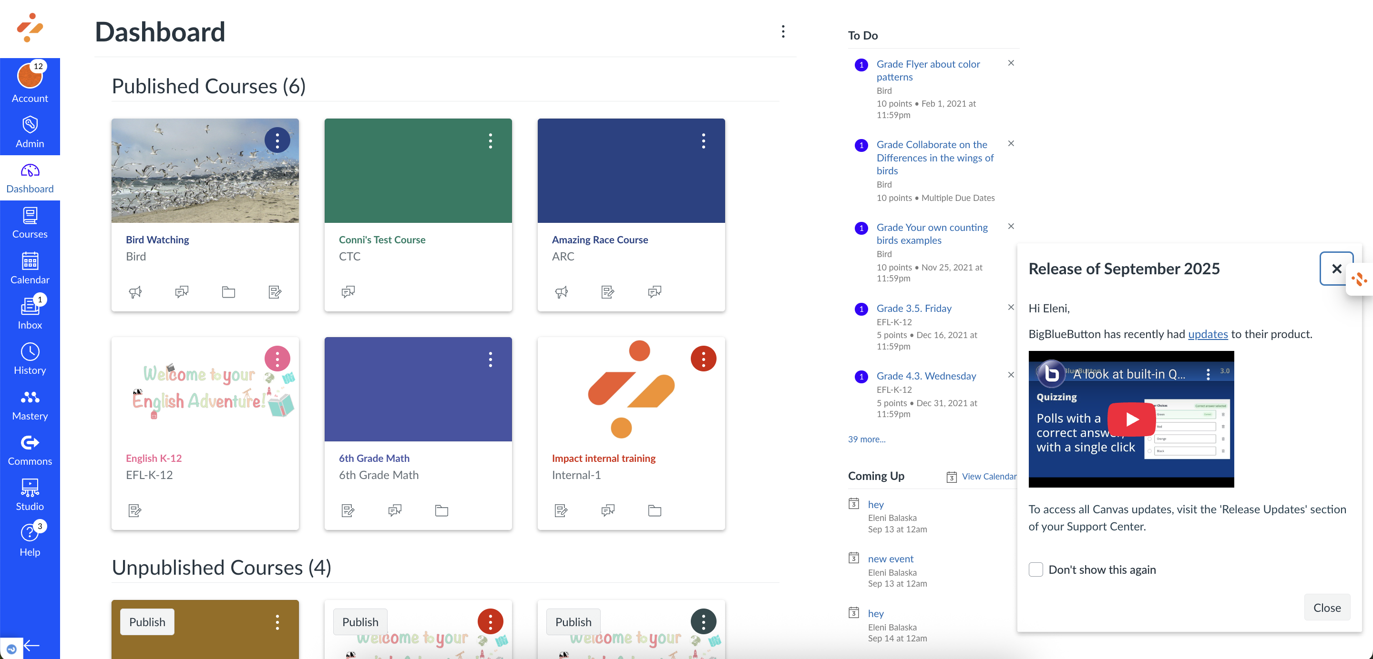1373x659 pixels.
Task: Open Files folder on the Bird Watching card
Action: (228, 292)
